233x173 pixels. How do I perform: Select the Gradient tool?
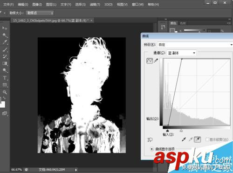5,63
